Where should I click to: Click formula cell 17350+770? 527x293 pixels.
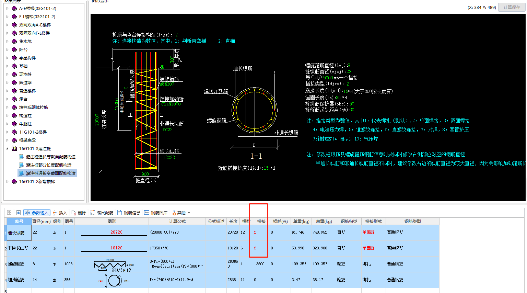point(177,248)
